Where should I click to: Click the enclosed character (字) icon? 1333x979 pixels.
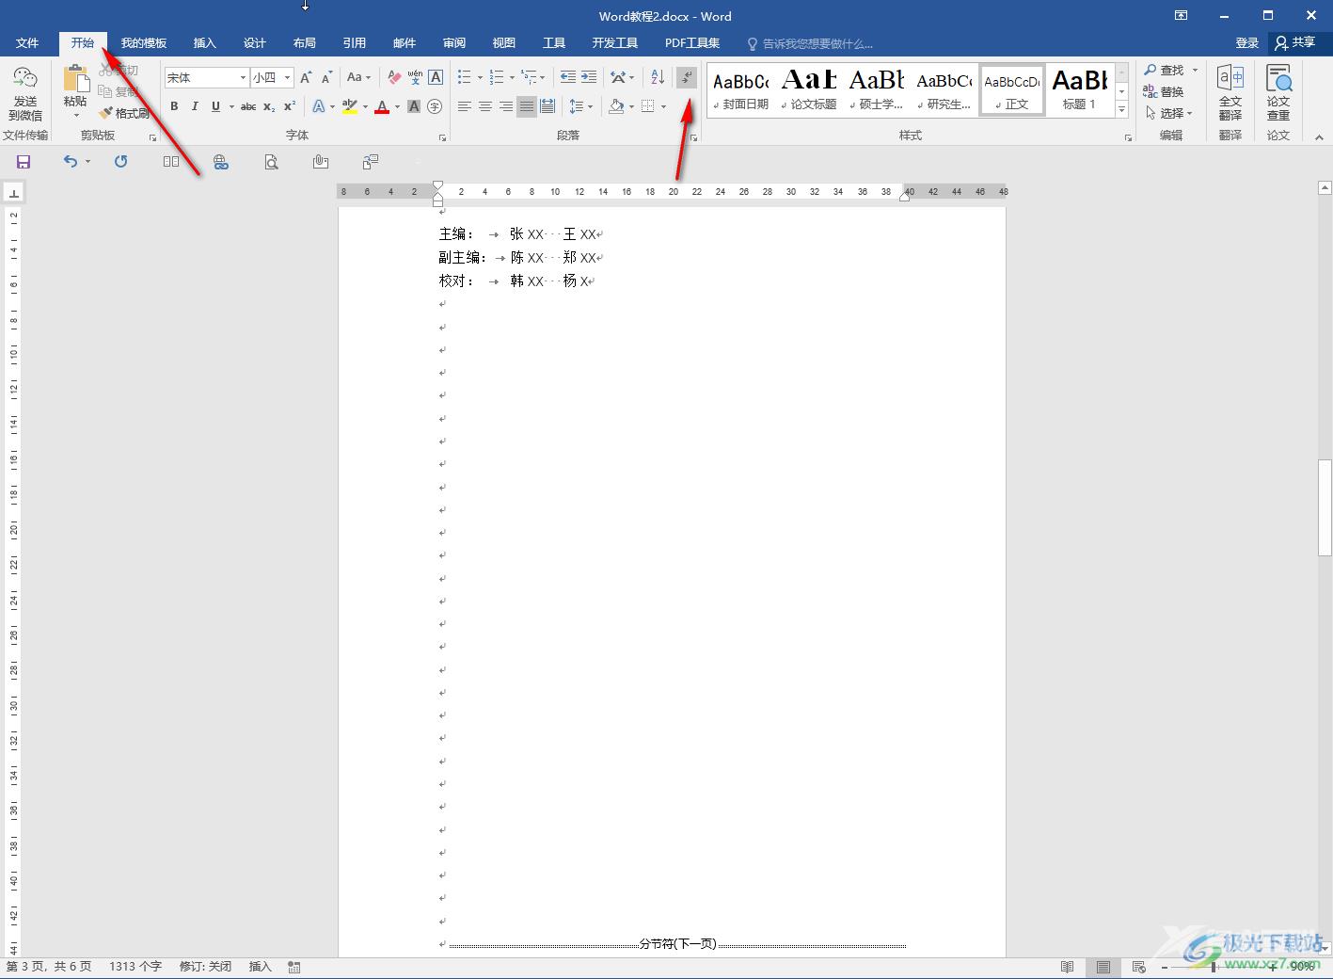[x=435, y=106]
